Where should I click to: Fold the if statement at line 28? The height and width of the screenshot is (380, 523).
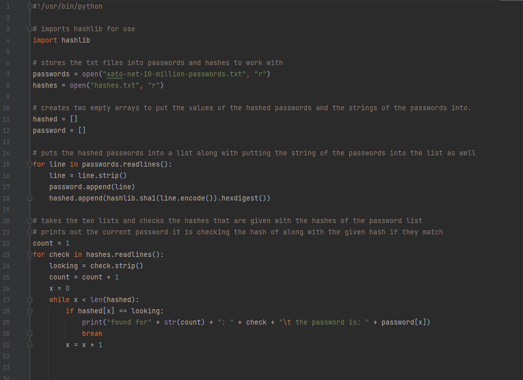tap(30, 311)
